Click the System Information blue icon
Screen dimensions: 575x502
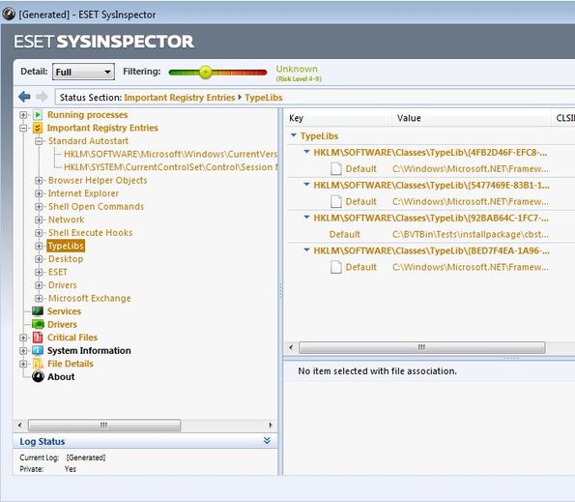coord(38,350)
